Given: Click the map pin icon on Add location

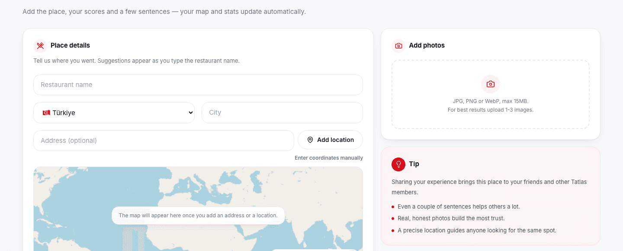Looking at the screenshot, I should tap(310, 140).
